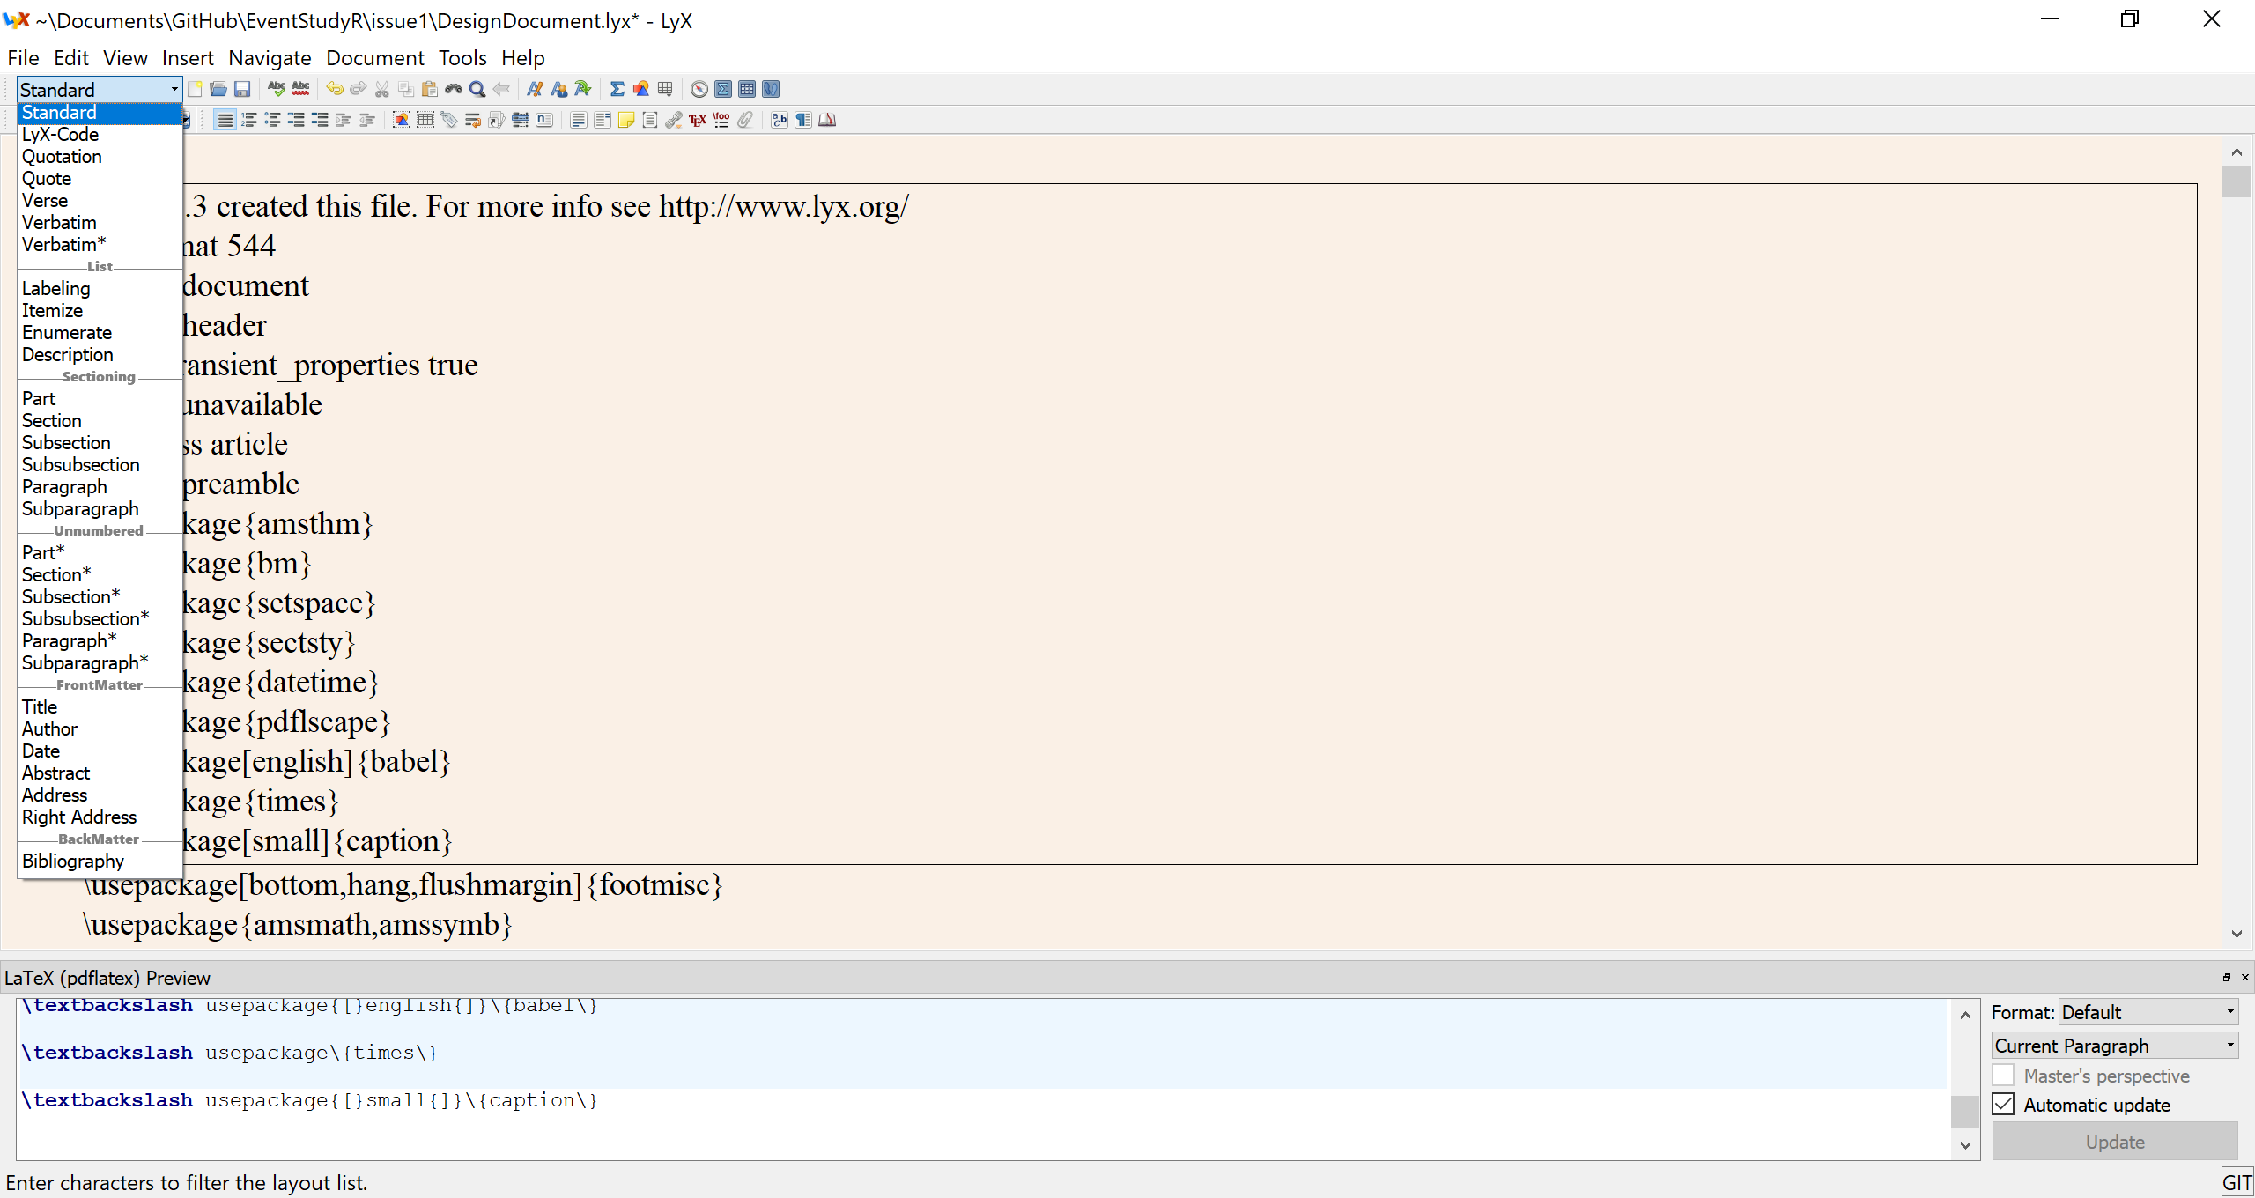Enable Master's perspective checkbox
This screenshot has height=1198, width=2255.
(2003, 1075)
